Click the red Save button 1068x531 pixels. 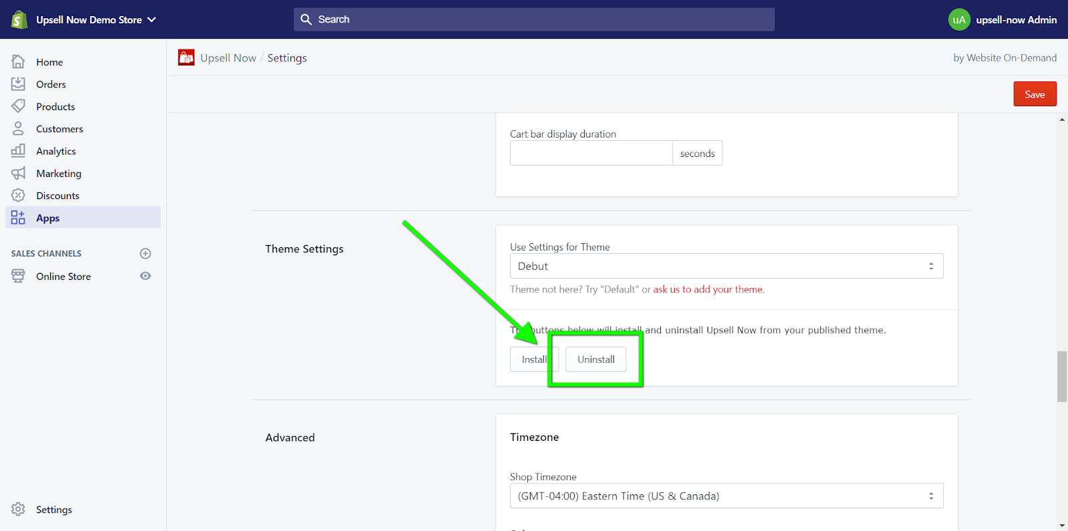[1035, 94]
